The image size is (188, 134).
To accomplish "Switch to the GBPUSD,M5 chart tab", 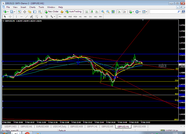I will click(x=107, y=127).
